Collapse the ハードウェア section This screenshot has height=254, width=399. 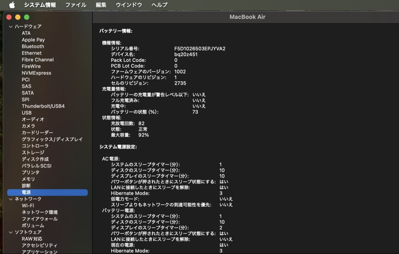(x=10, y=27)
